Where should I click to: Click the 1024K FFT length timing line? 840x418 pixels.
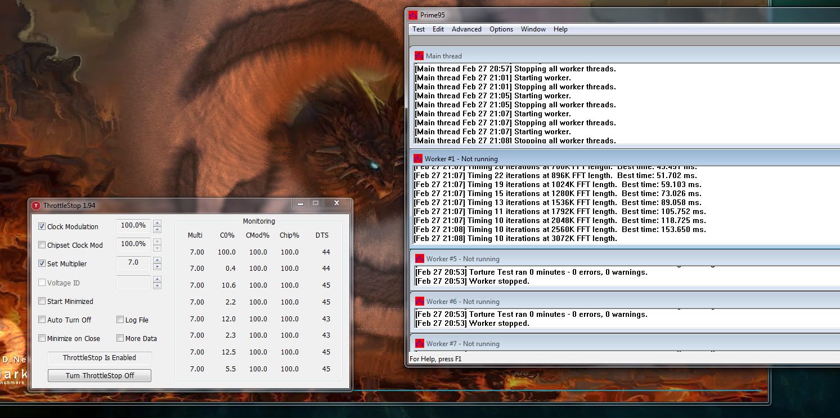click(x=558, y=185)
